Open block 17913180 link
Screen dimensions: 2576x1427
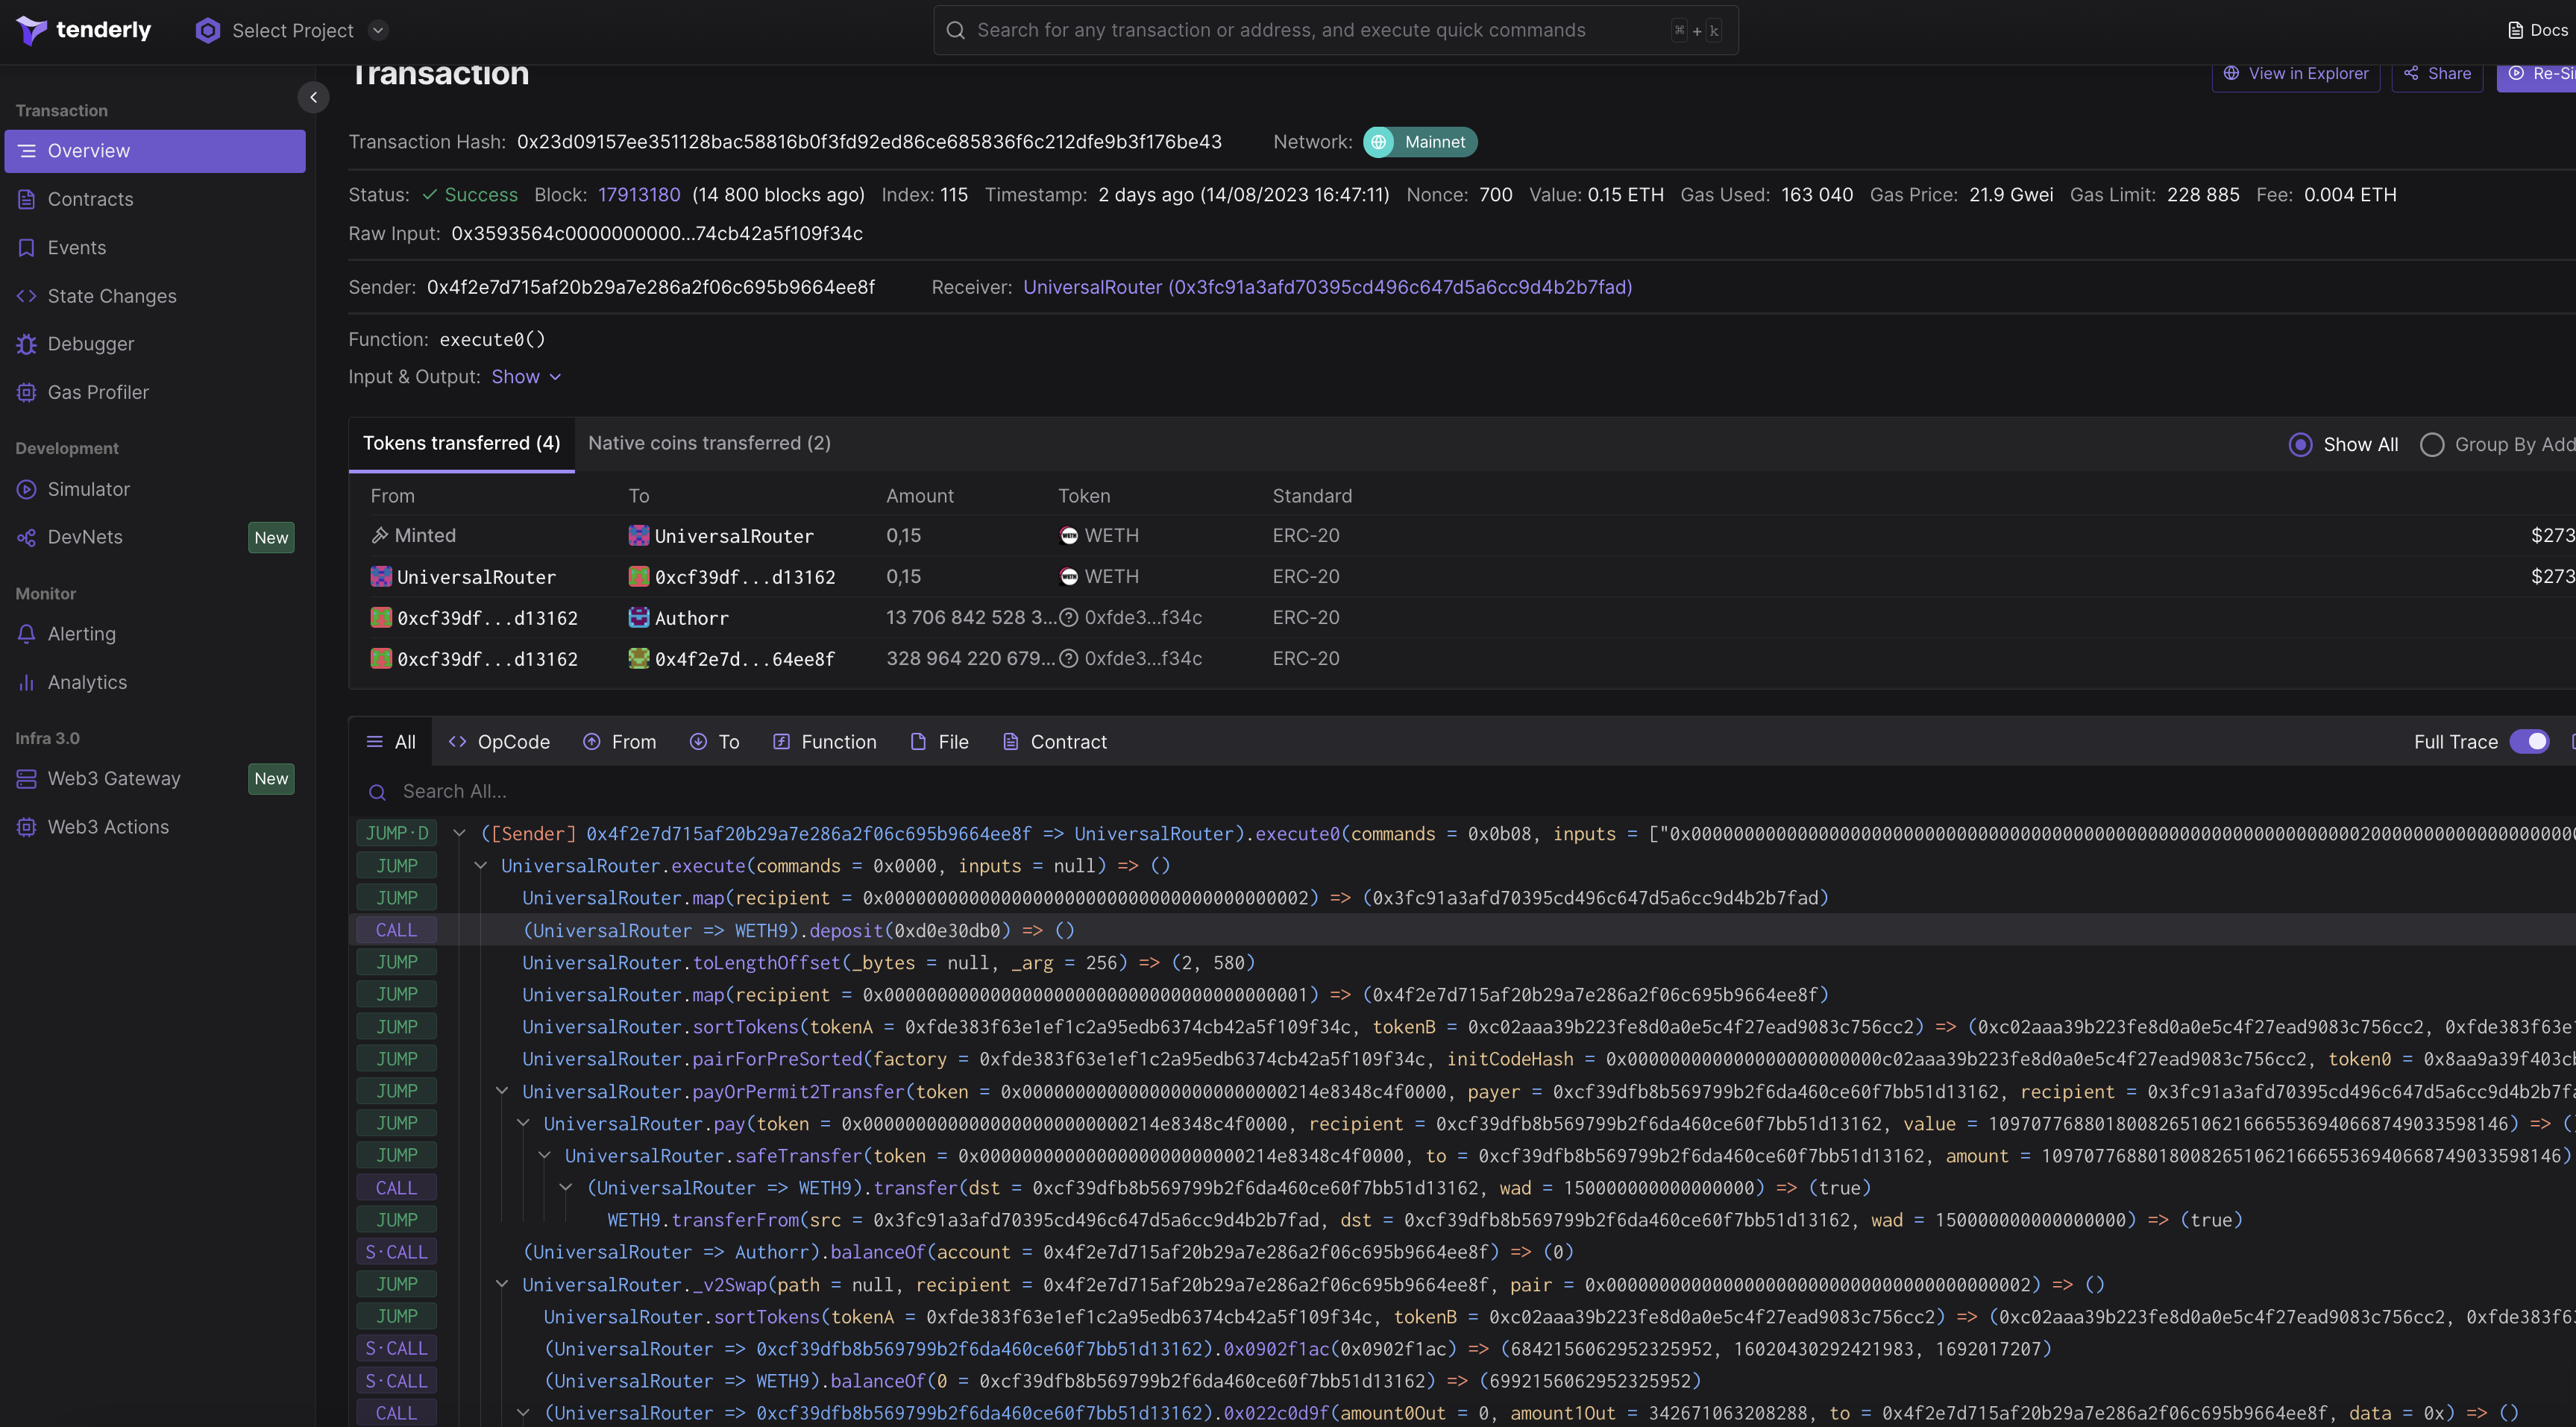point(639,194)
